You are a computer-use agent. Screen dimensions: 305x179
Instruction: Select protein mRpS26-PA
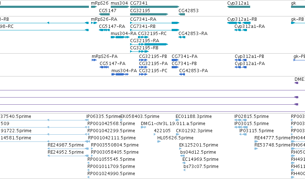click(105, 56)
